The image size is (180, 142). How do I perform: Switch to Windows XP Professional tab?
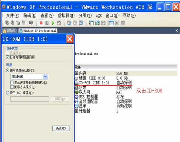[x=38, y=31]
